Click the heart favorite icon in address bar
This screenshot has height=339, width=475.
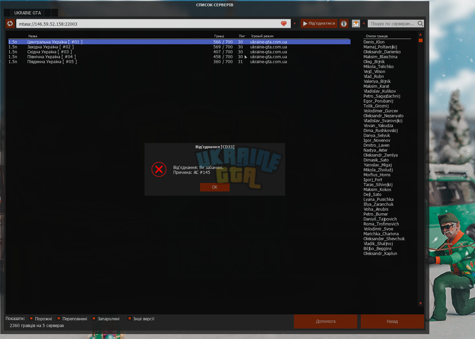click(284, 24)
